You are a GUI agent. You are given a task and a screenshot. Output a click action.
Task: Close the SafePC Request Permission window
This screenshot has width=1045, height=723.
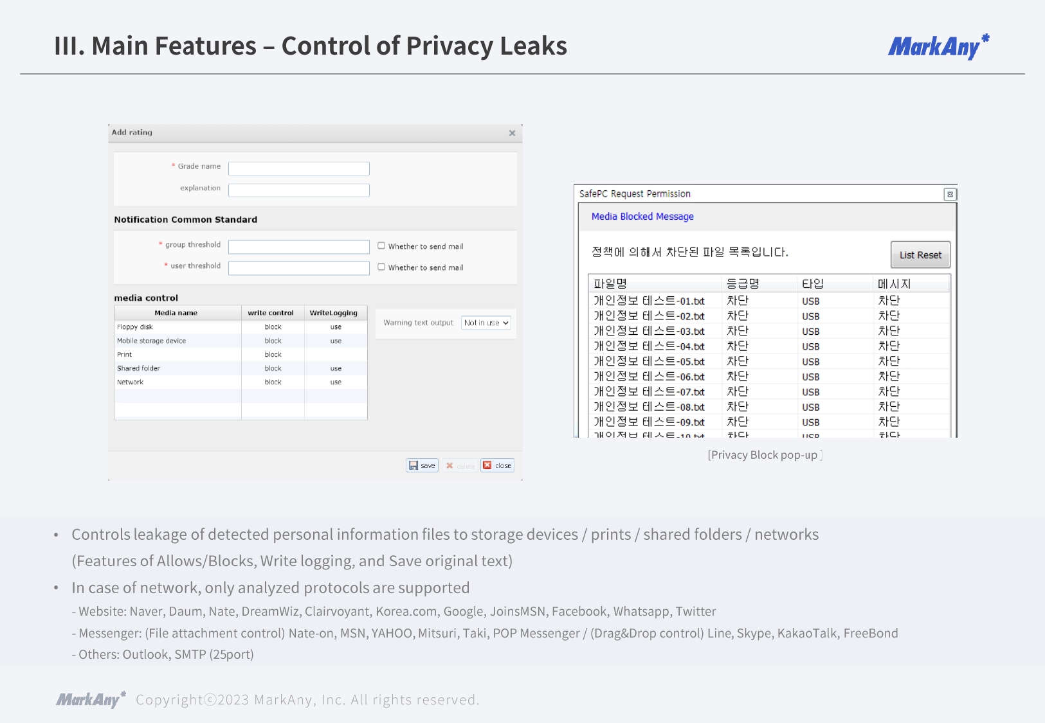click(949, 194)
